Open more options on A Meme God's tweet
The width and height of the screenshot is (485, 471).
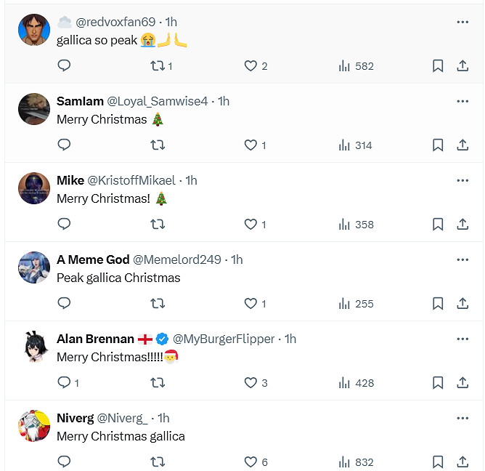coord(462,259)
